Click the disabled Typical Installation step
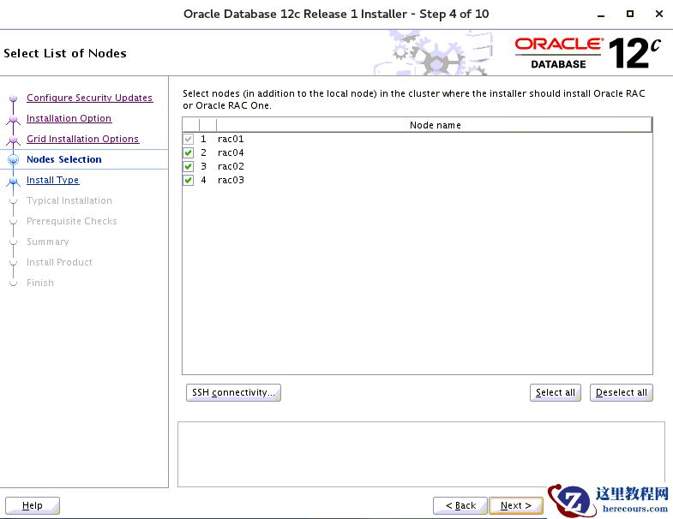The width and height of the screenshot is (673, 519). [69, 200]
